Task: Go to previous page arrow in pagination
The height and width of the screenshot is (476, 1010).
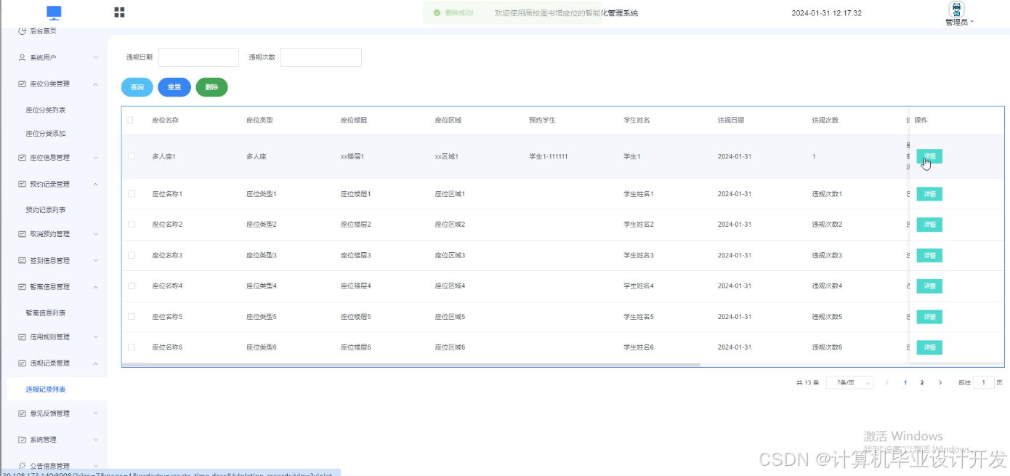Action: (886, 382)
